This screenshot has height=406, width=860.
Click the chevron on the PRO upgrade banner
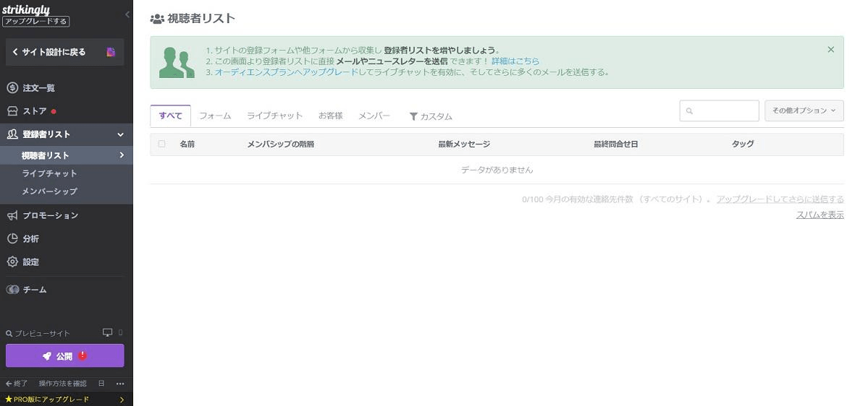pos(121,399)
